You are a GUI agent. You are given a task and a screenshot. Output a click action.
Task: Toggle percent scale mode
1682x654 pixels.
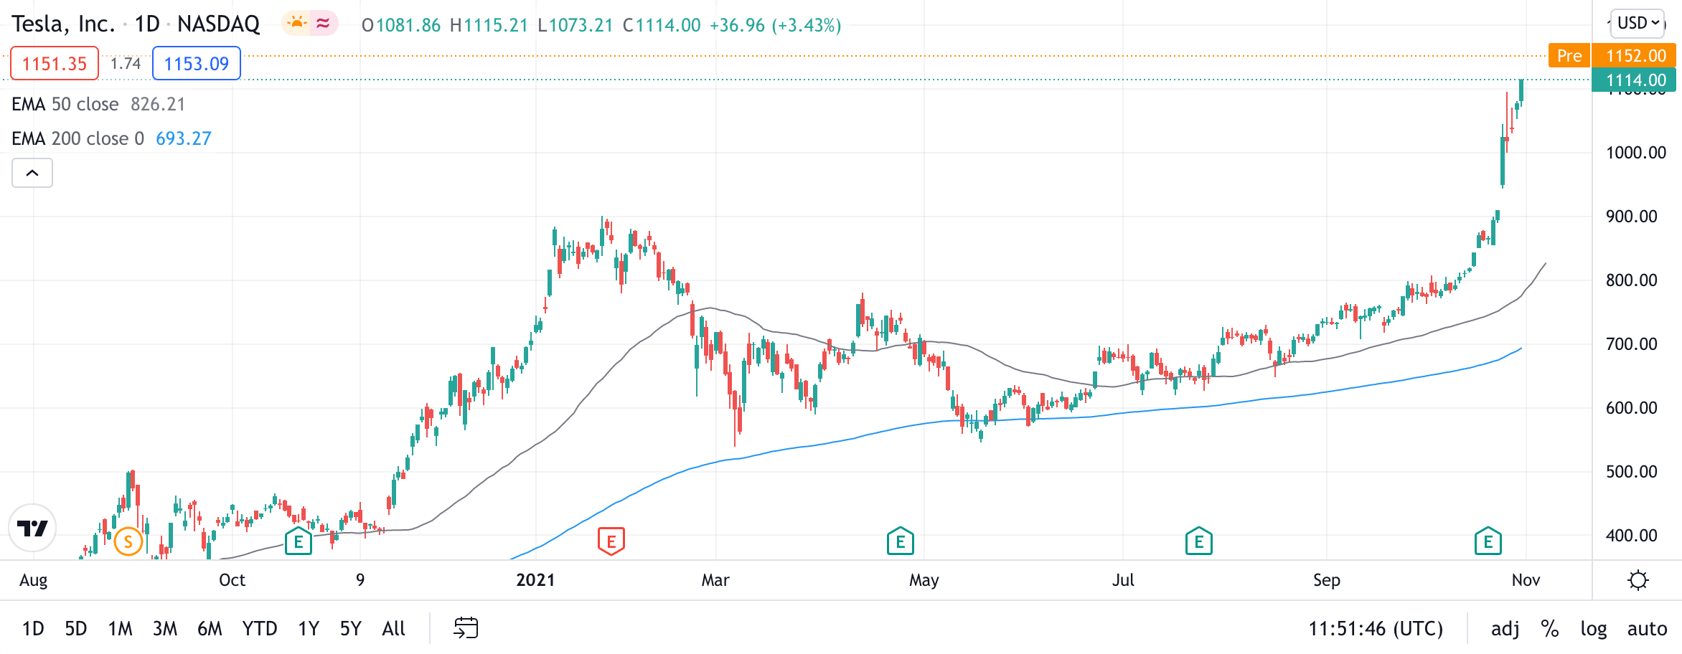pyautogui.click(x=1550, y=629)
